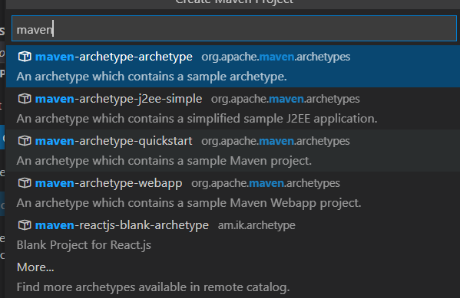
Task: Click group ID beside maven-archetype-archetype
Action: tap(276, 57)
